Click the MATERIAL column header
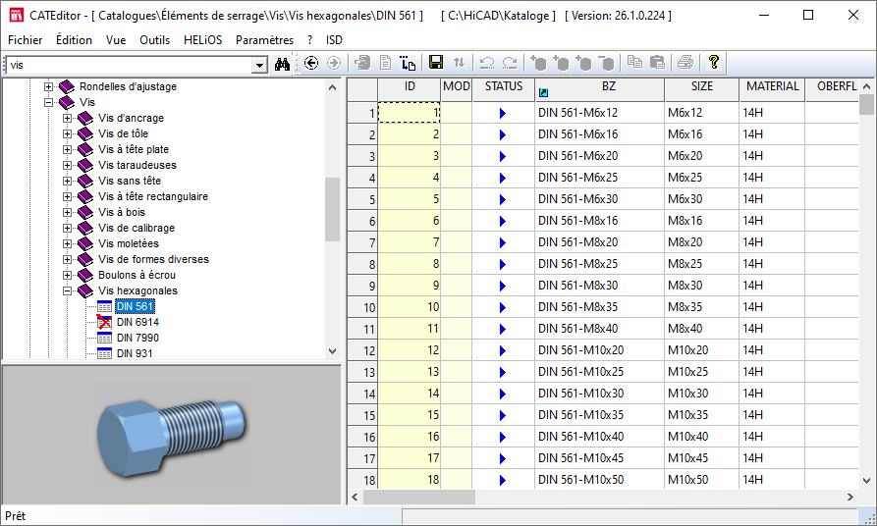 772,86
